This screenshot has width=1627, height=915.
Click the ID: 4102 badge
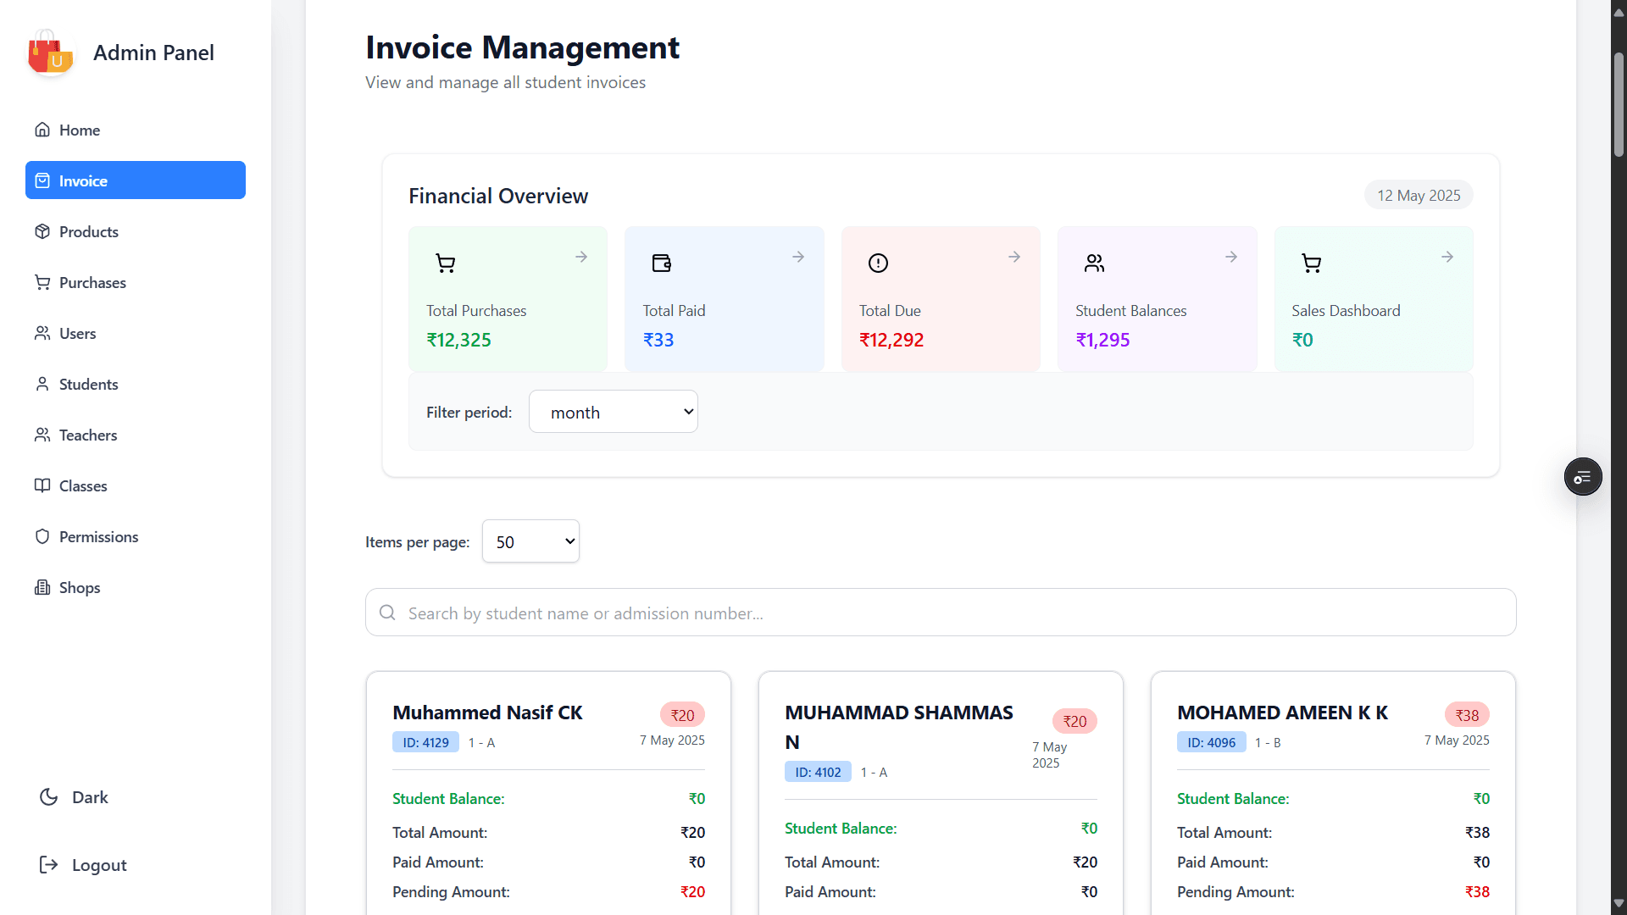coord(818,772)
